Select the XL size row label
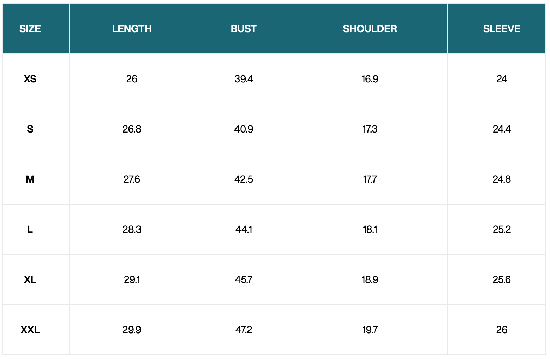The image size is (550, 359). (30, 279)
